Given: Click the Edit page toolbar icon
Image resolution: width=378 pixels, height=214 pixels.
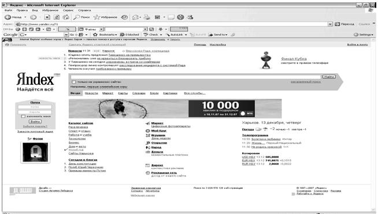Looking at the screenshot, I should [157, 17].
